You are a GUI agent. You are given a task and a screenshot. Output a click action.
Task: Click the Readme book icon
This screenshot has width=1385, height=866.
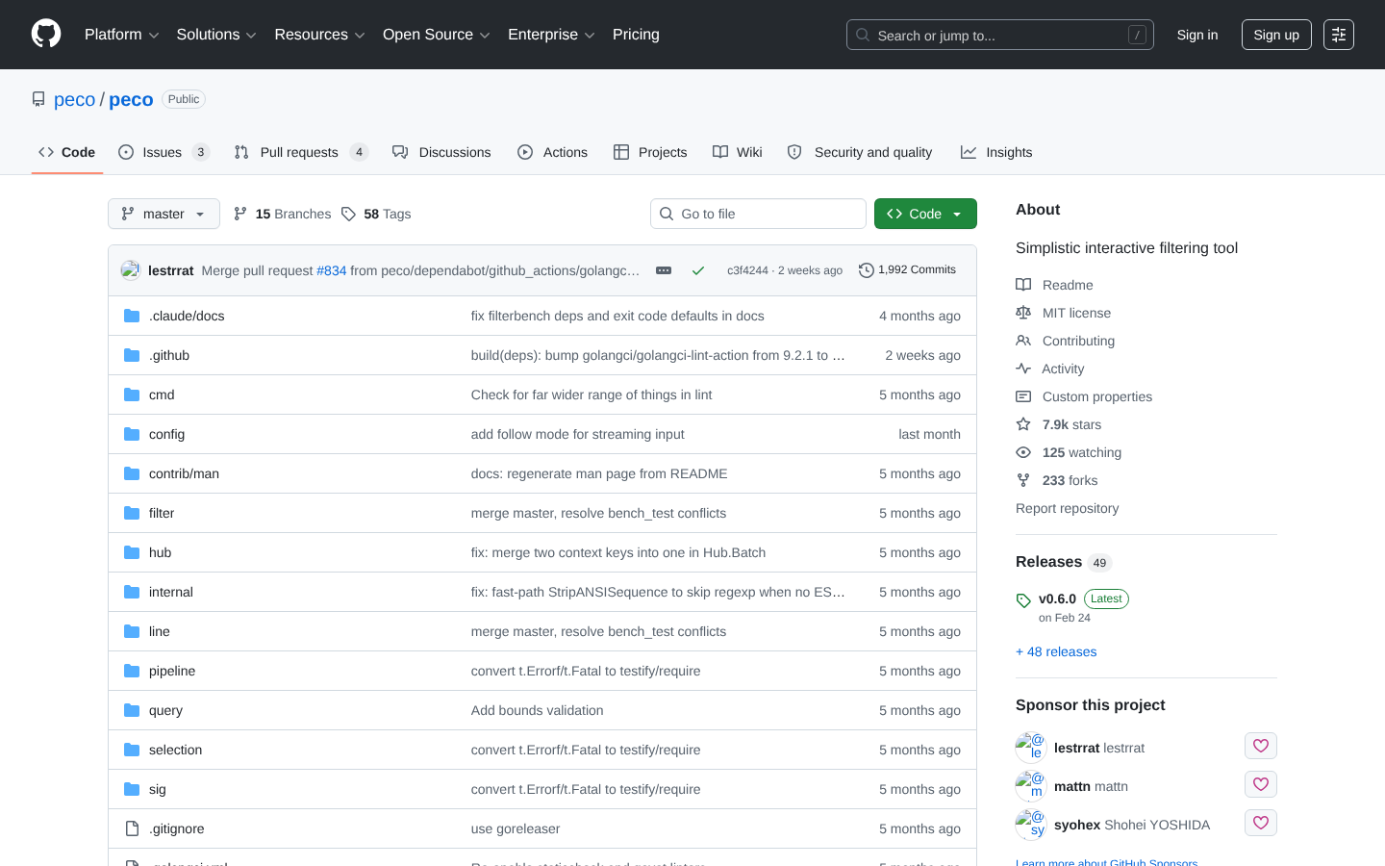pyautogui.click(x=1023, y=285)
